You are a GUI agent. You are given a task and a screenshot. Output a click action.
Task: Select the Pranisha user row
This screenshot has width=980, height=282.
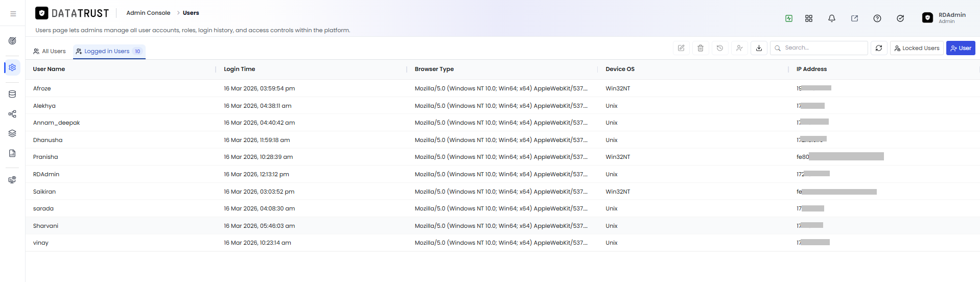click(x=503, y=157)
